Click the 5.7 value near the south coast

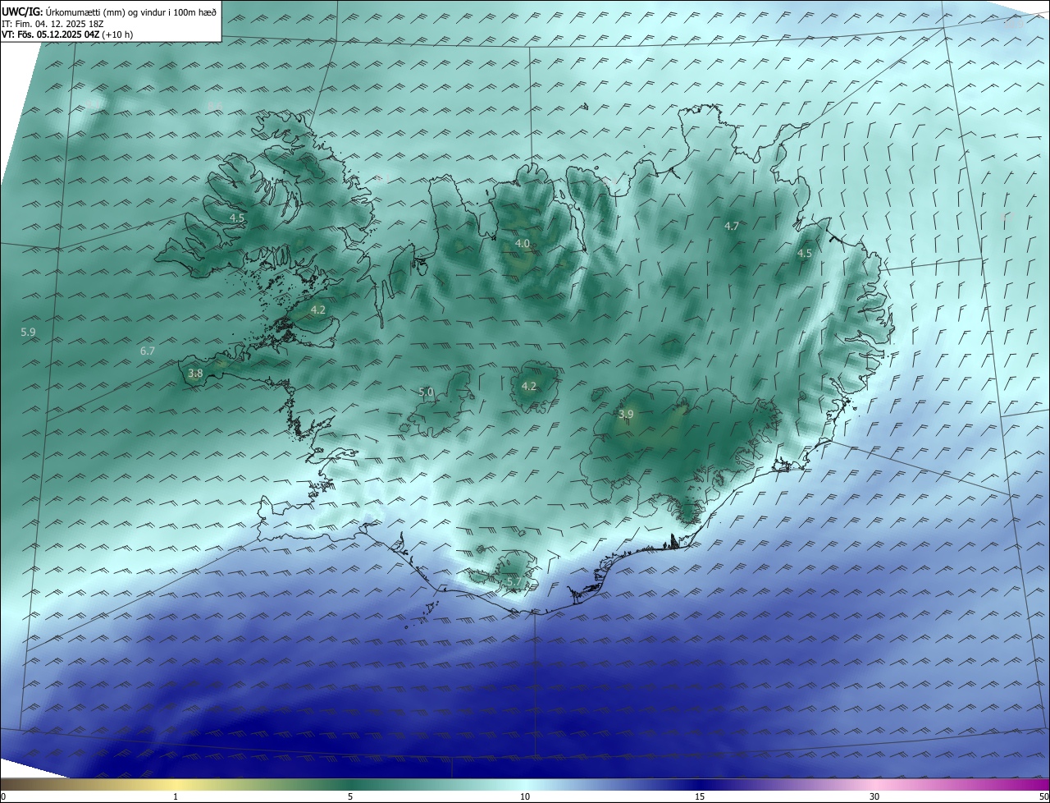[514, 581]
